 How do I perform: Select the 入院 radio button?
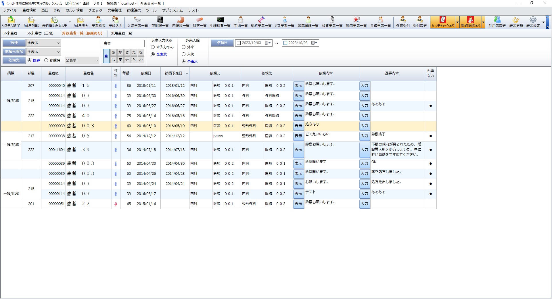184,54
